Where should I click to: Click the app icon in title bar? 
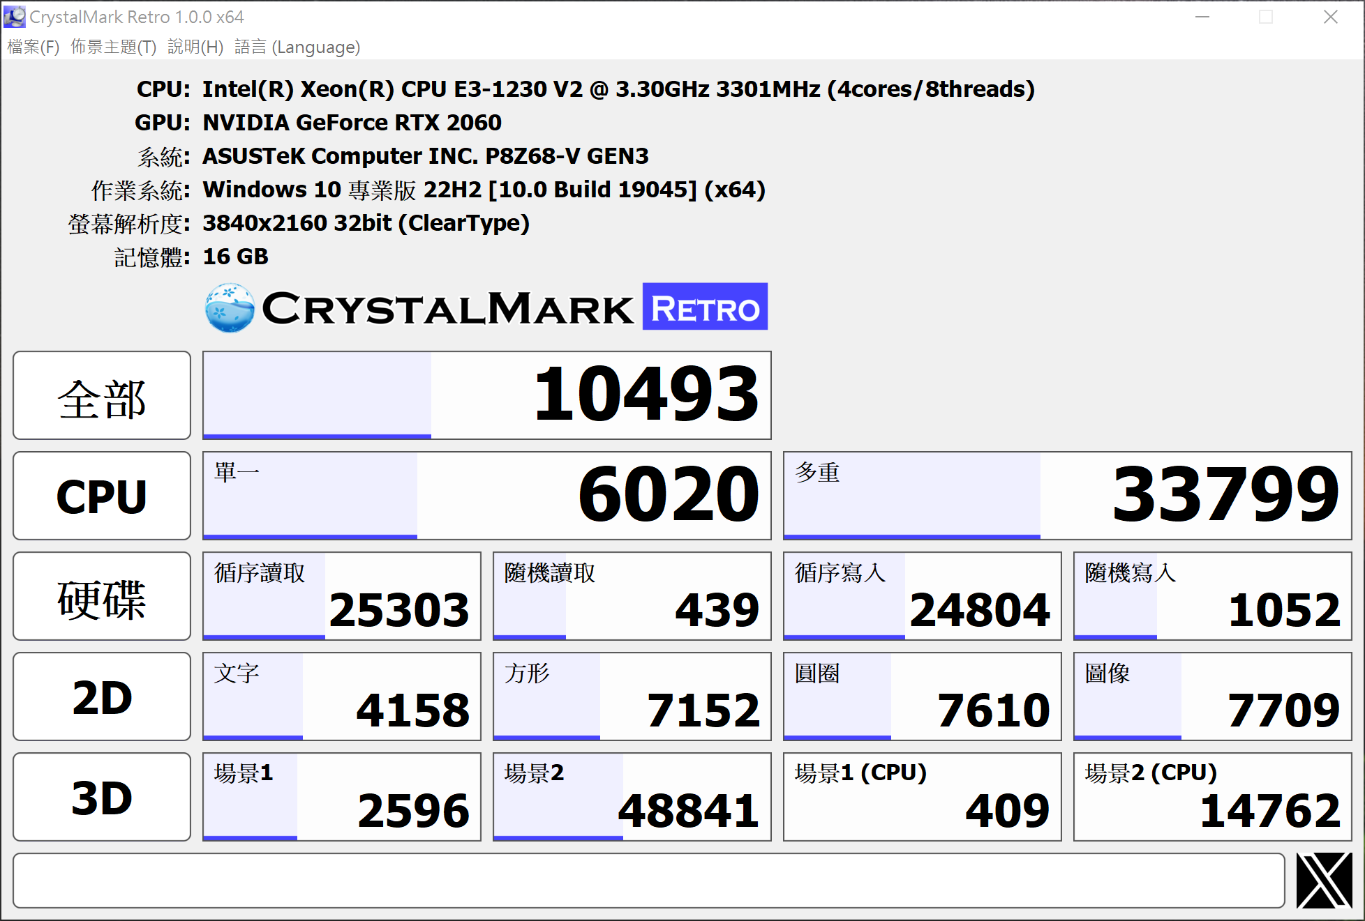click(x=14, y=17)
